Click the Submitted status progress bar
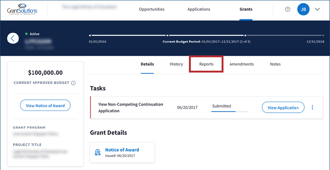The width and height of the screenshot is (330, 170). 229,111
